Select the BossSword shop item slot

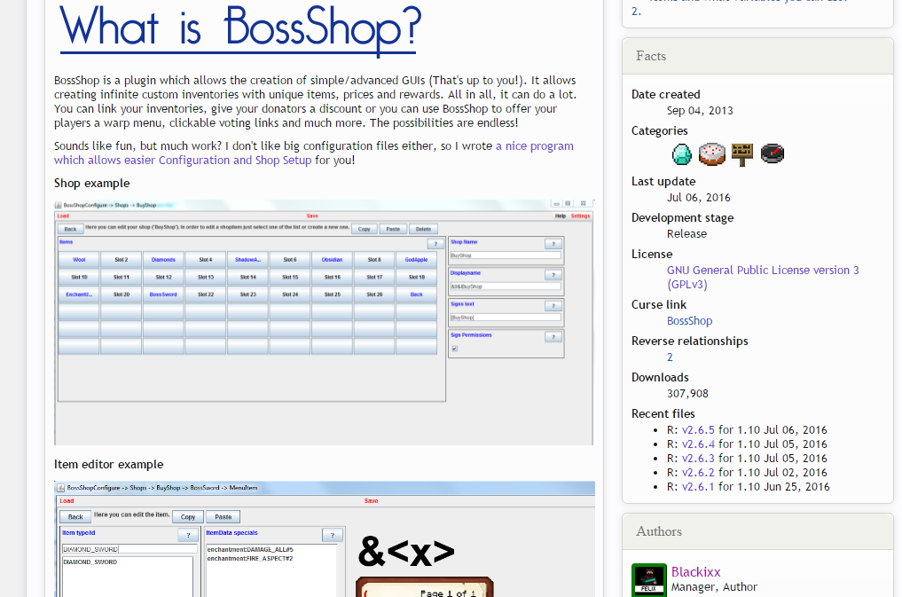163,295
